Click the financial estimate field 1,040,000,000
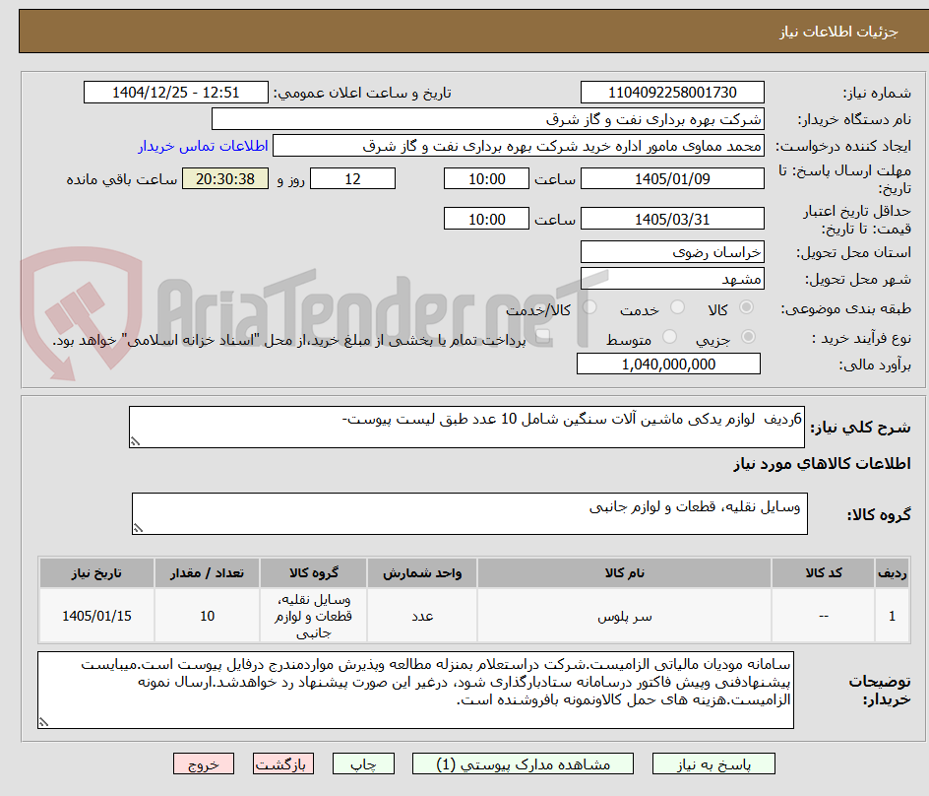The height and width of the screenshot is (796, 929). click(668, 364)
